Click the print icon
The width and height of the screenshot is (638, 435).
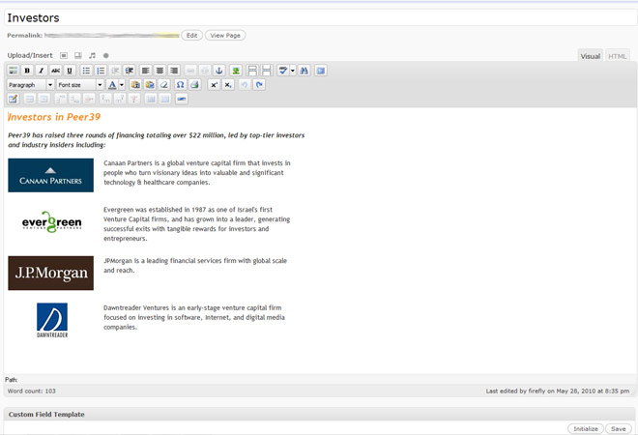pyautogui.click(x=194, y=85)
